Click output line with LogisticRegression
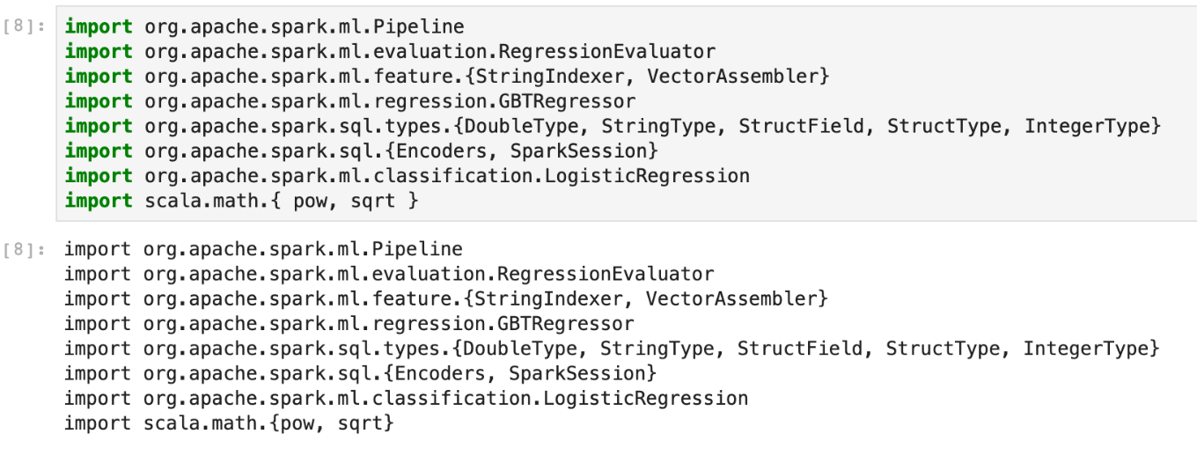The image size is (1197, 456). click(407, 399)
